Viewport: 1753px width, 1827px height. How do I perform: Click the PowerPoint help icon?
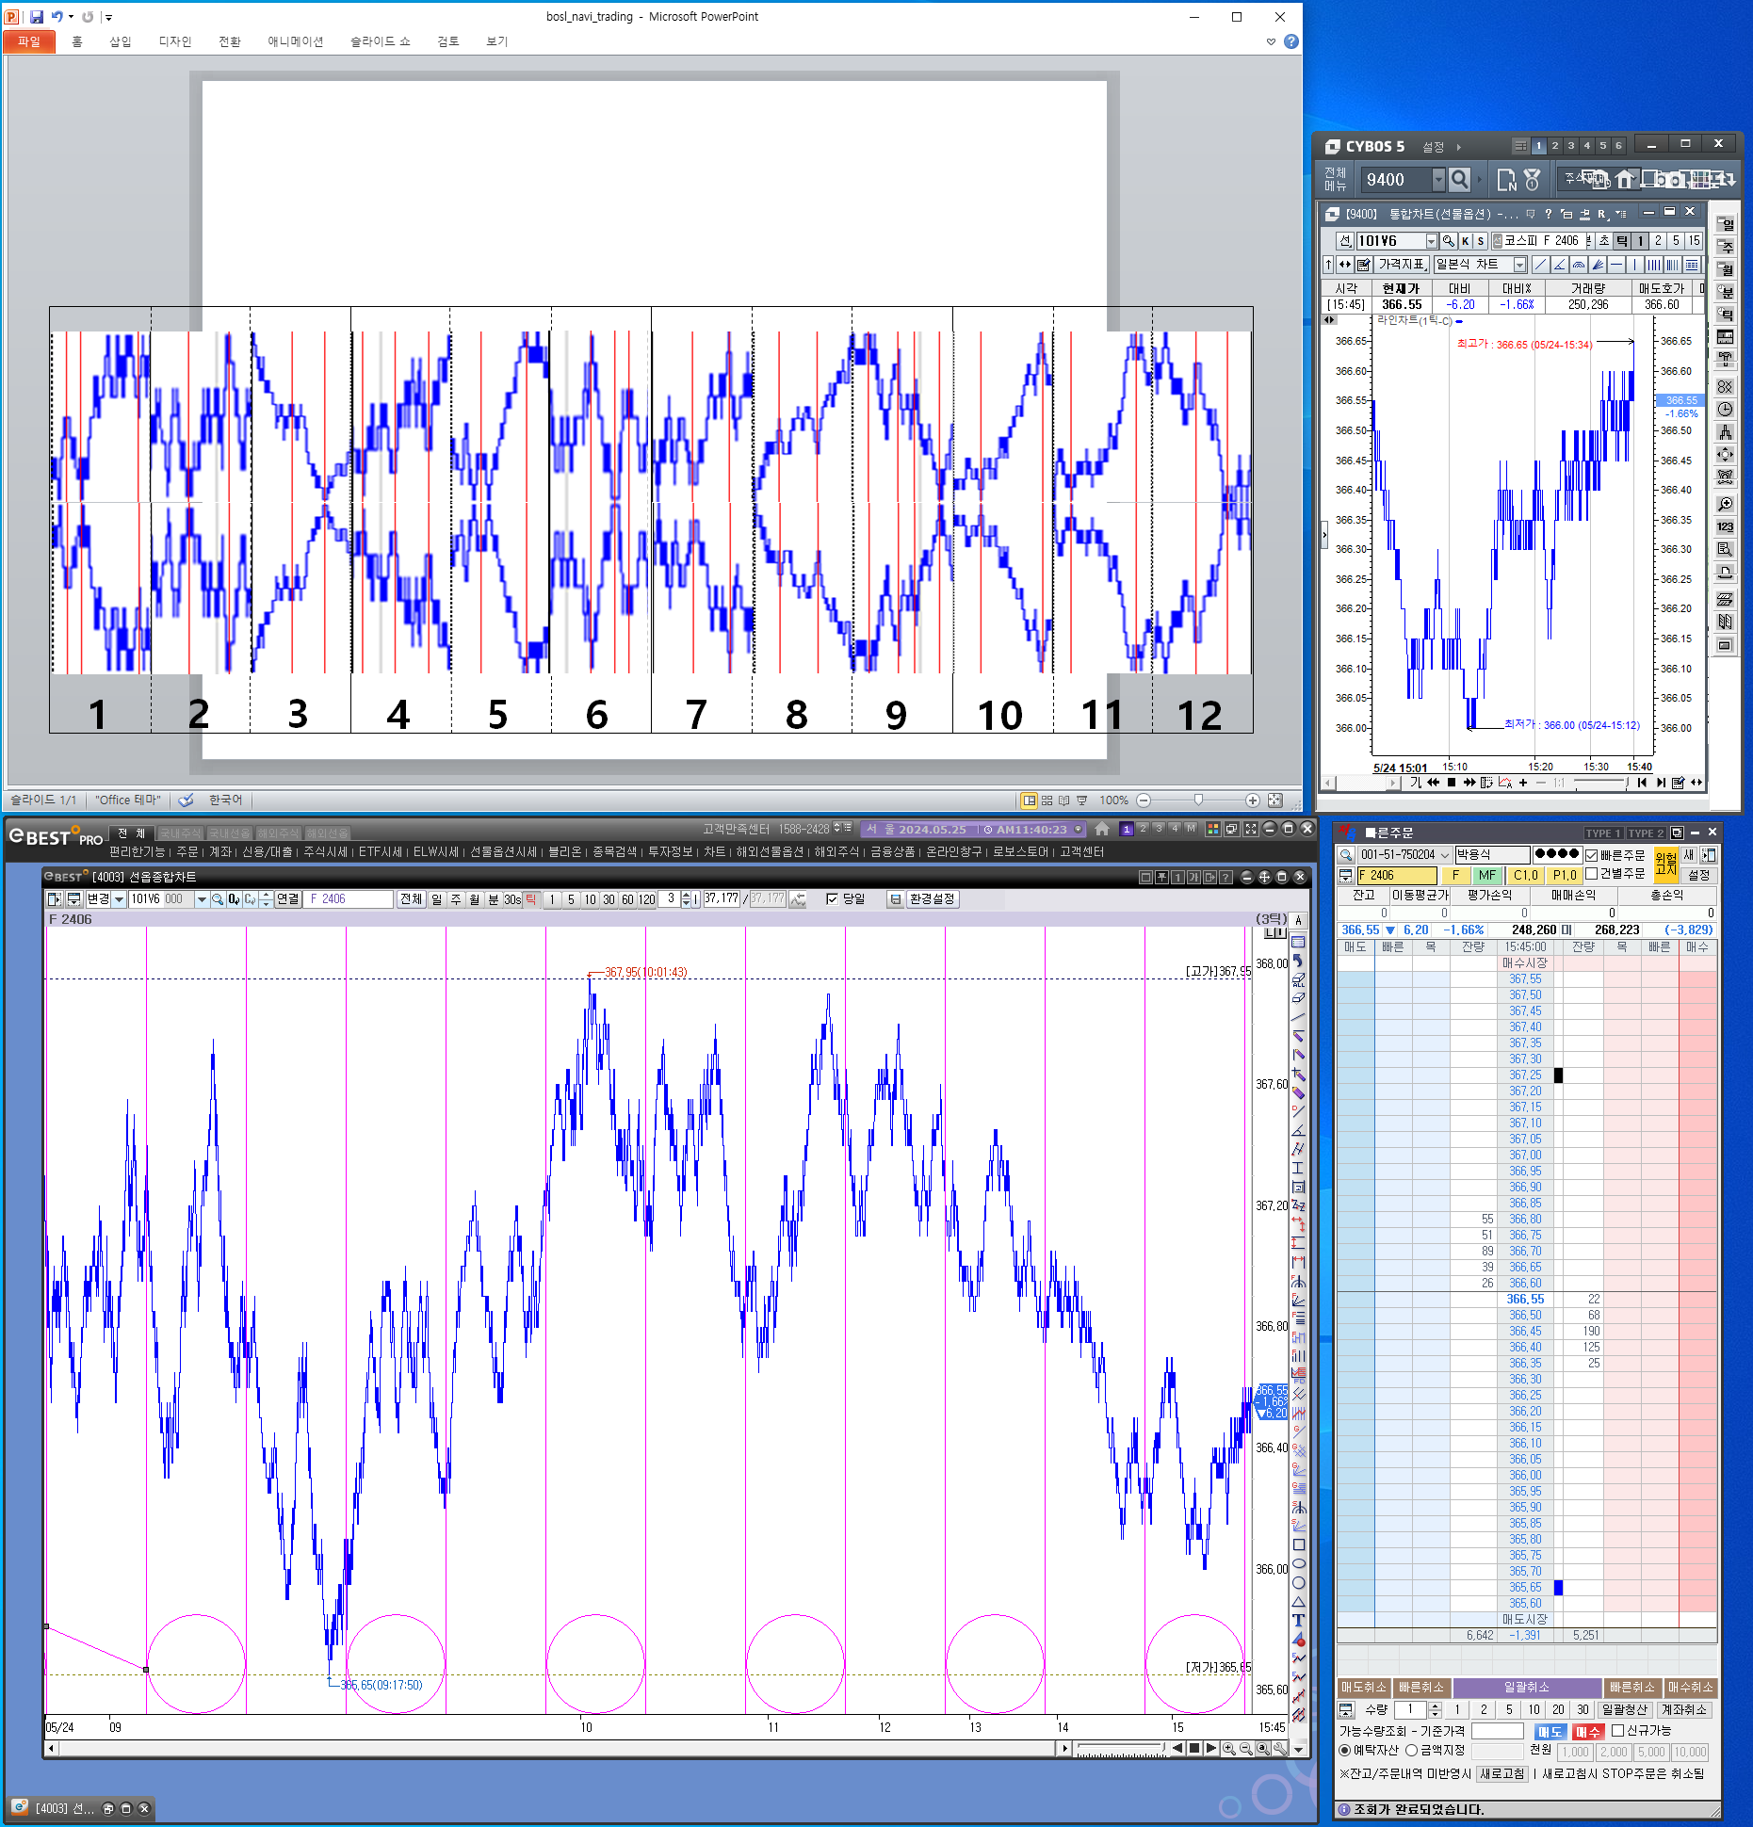click(x=1291, y=41)
